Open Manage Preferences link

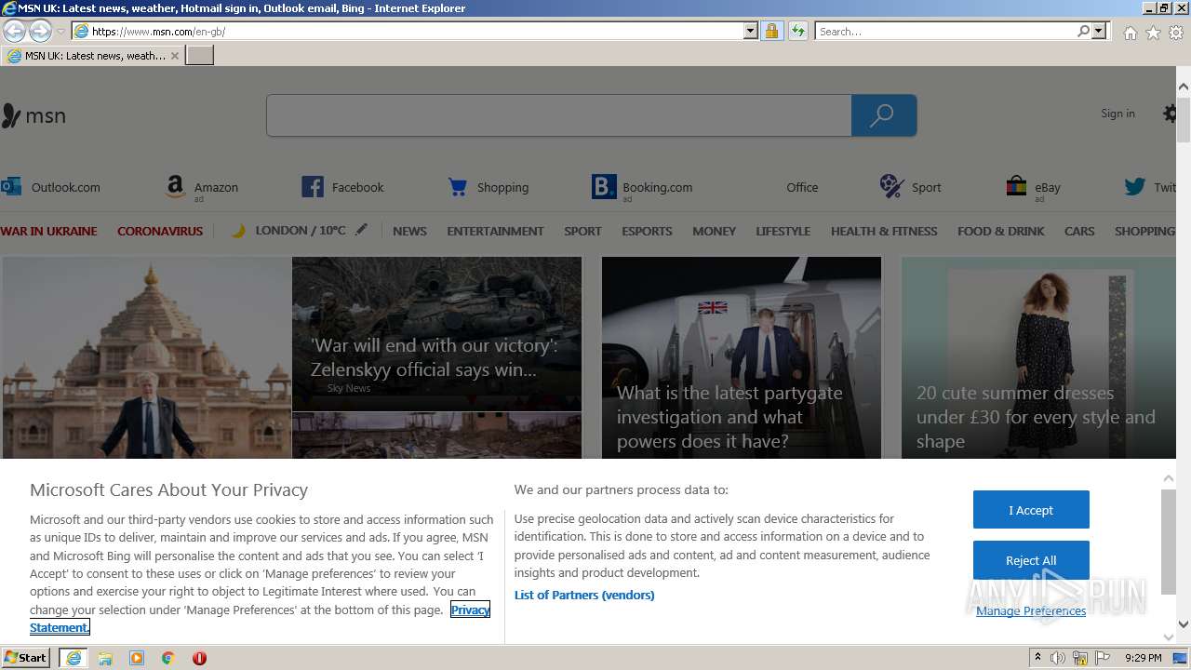[x=1031, y=610]
